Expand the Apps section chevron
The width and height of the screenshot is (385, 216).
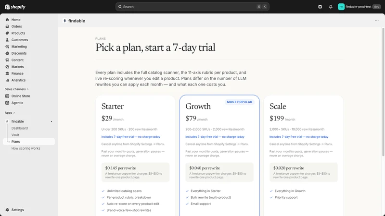(14, 113)
